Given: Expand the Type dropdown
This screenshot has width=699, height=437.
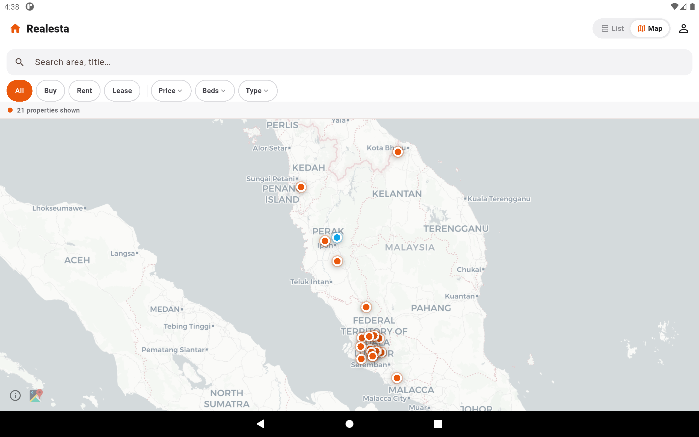Looking at the screenshot, I should click(258, 91).
